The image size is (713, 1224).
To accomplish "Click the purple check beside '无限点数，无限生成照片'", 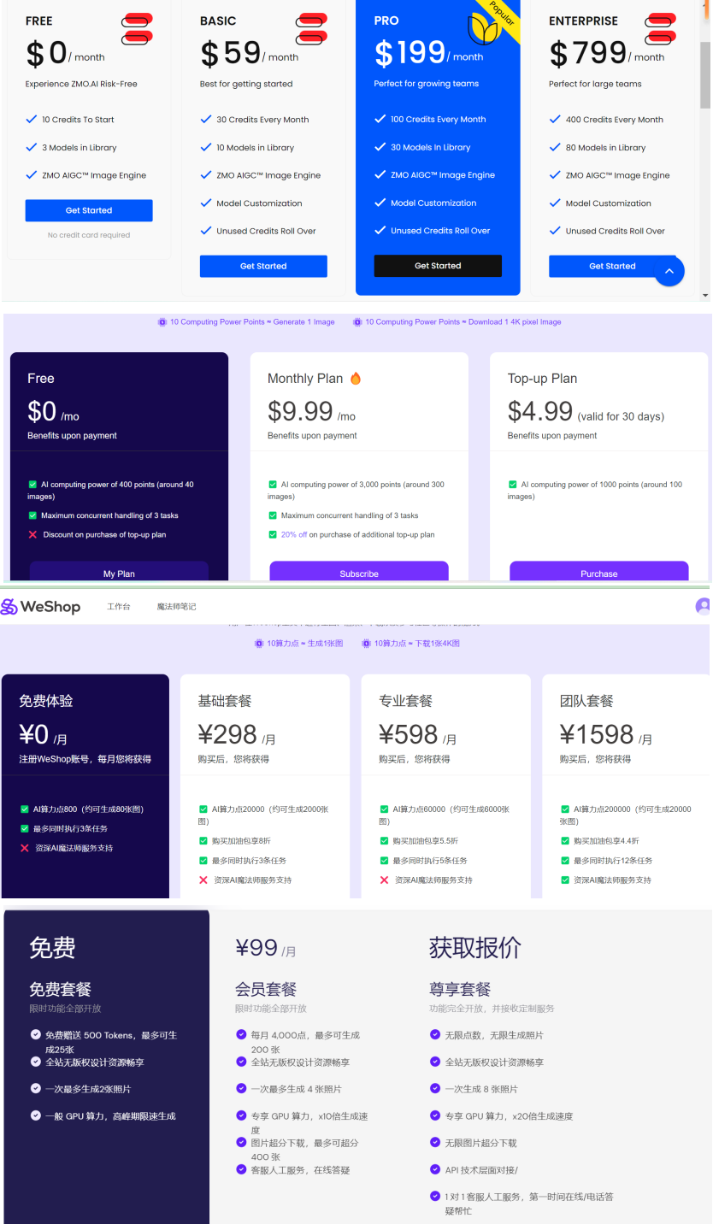I will pos(436,1034).
